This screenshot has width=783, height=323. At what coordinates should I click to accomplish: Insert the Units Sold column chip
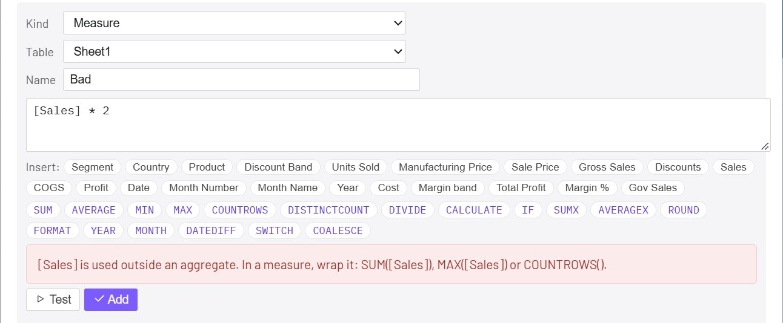356,167
